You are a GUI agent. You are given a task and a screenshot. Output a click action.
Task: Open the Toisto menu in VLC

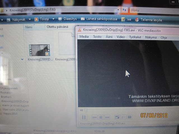click(97, 37)
